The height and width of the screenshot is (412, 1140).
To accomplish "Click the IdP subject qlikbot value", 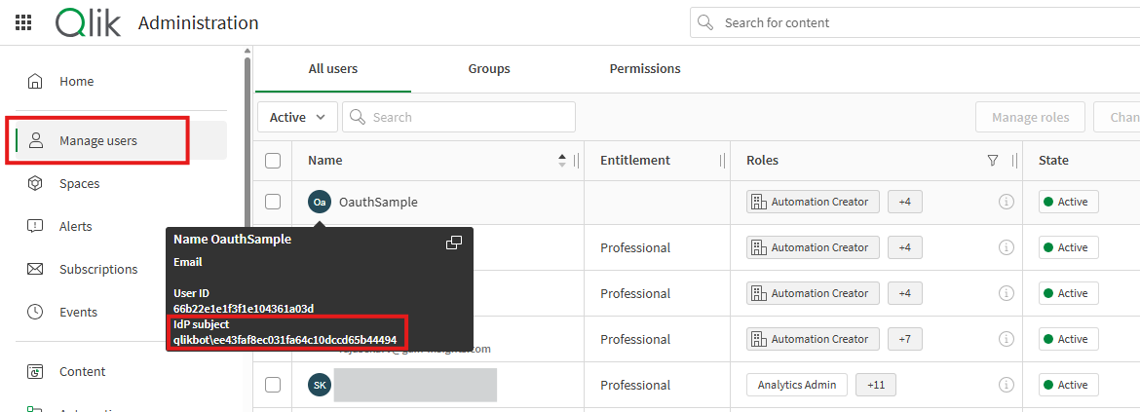I will click(x=285, y=339).
